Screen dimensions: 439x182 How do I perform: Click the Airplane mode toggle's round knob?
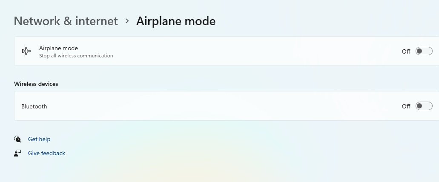[419, 51]
